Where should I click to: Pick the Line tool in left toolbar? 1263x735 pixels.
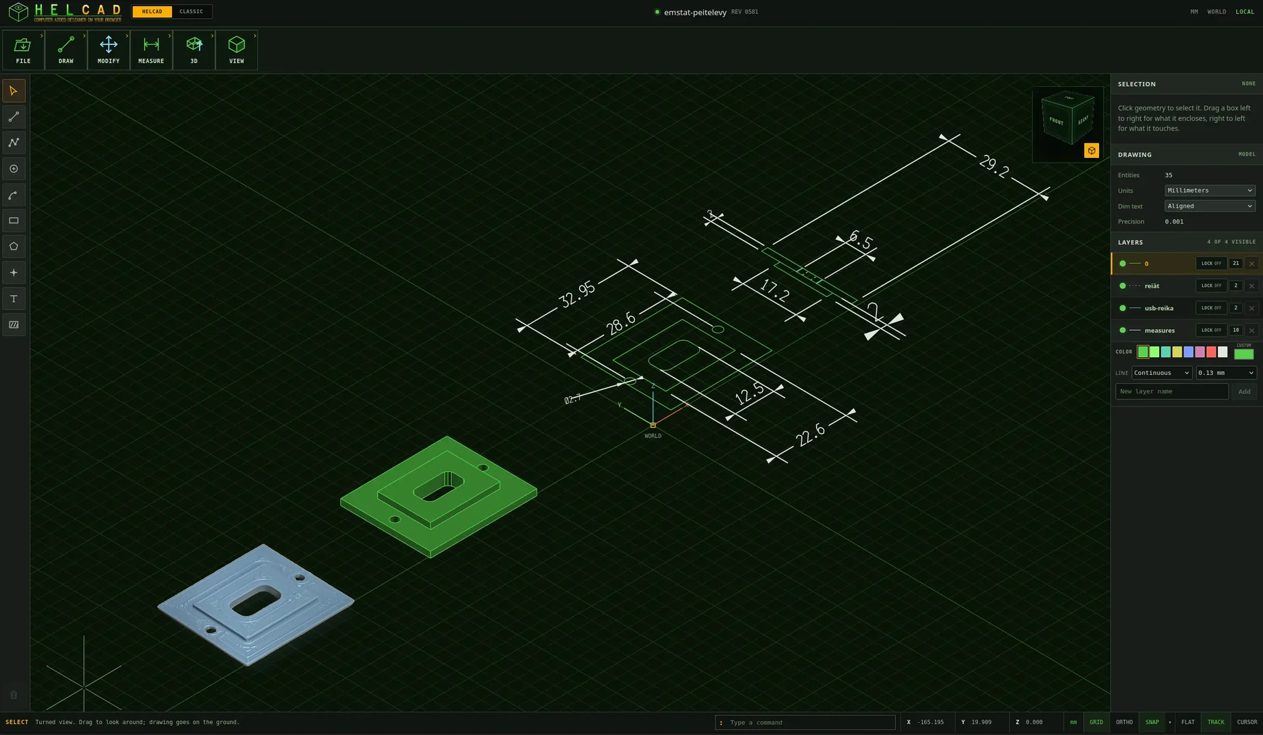tap(14, 117)
